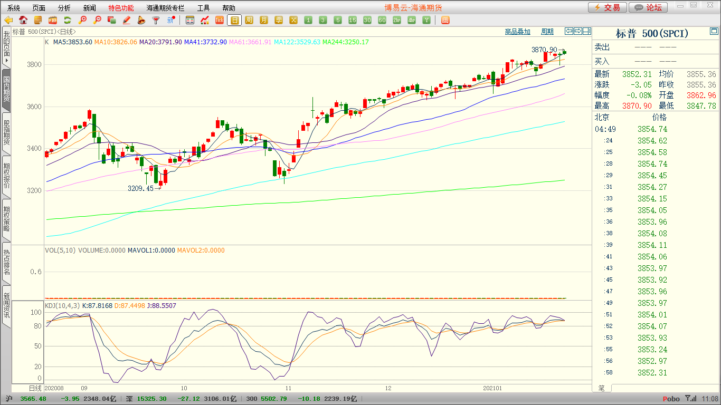721x405 pixels.
Task: Switch to the 3-minute period button
Action: pyautogui.click(x=323, y=20)
